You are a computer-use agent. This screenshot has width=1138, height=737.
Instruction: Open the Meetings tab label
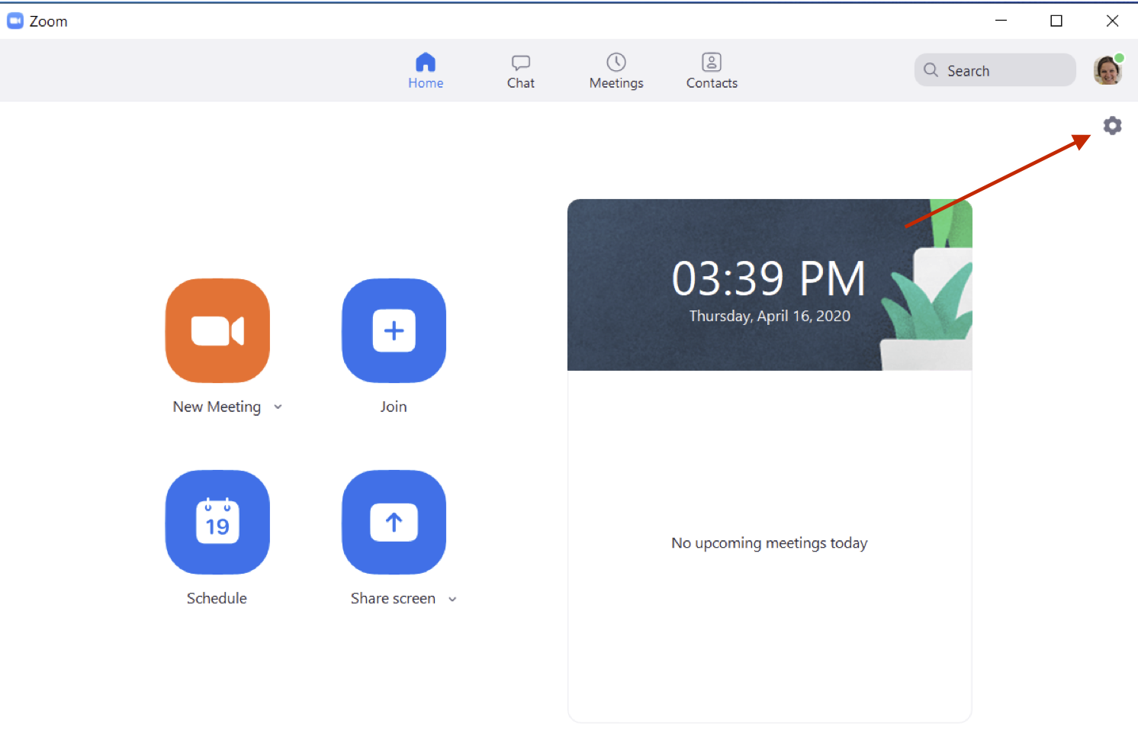(616, 82)
